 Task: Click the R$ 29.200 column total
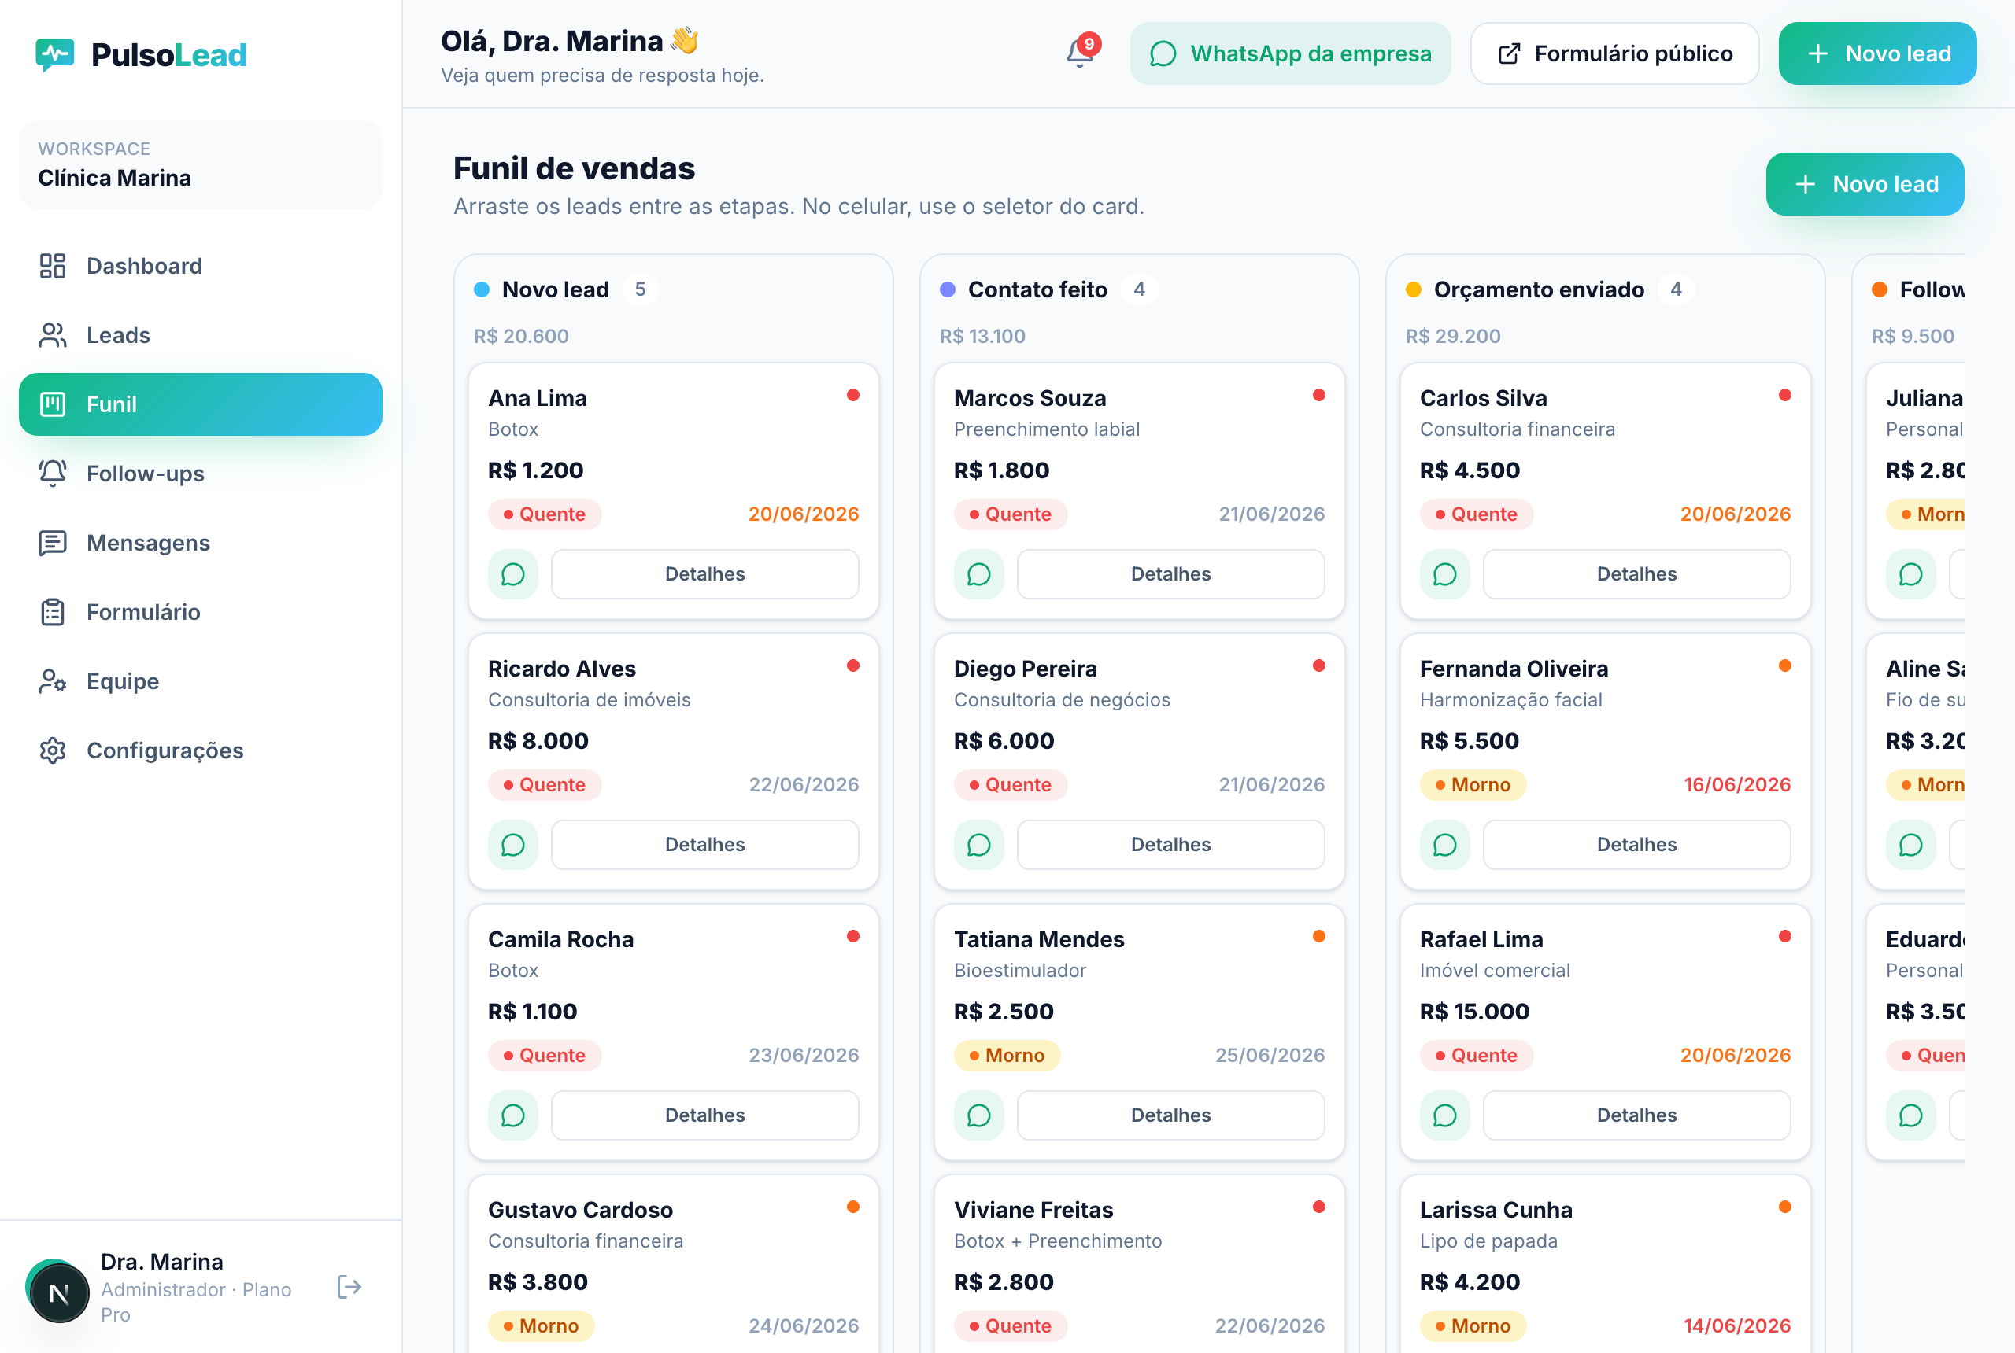[x=1453, y=336]
